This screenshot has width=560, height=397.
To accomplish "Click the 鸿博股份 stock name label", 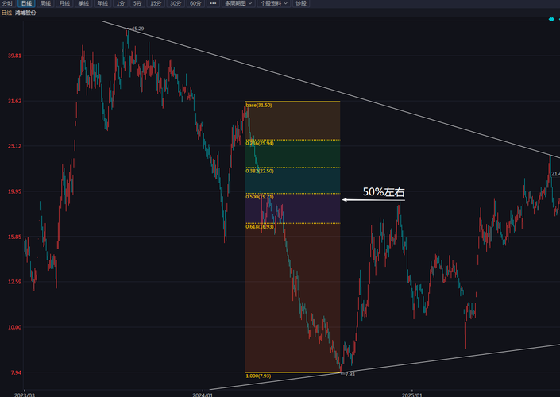I will pos(25,13).
